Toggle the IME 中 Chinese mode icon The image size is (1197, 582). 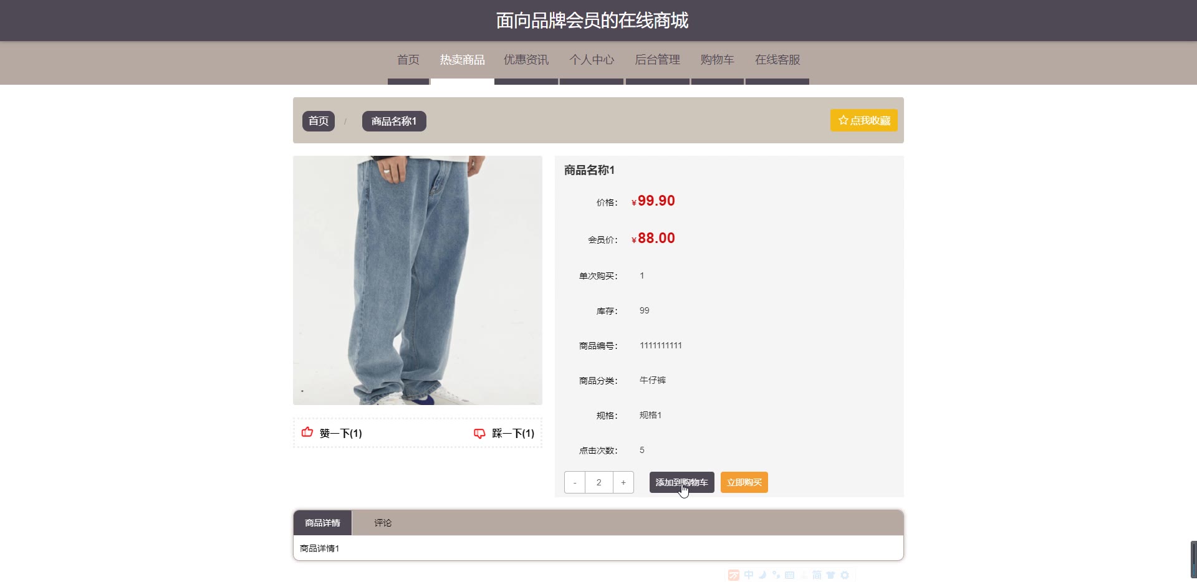point(749,575)
